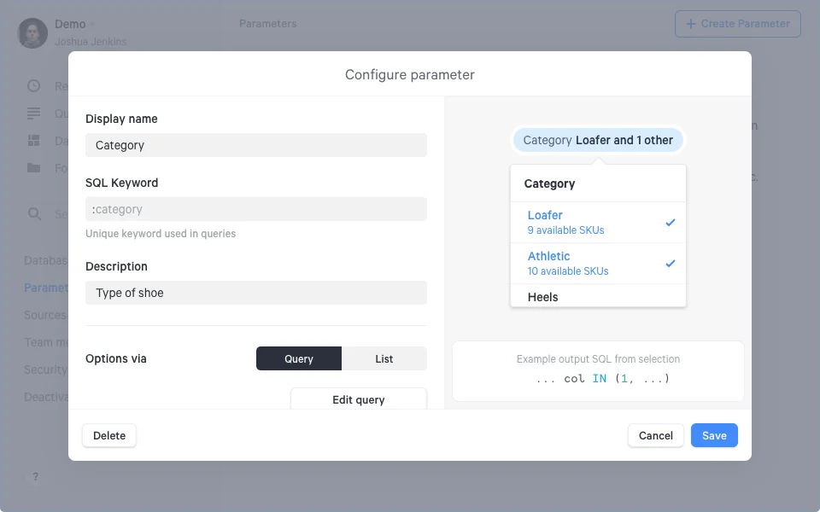Viewport: 820px width, 512px height.
Task: Click Joshua Jenkins' avatar icon
Action: [x=32, y=32]
